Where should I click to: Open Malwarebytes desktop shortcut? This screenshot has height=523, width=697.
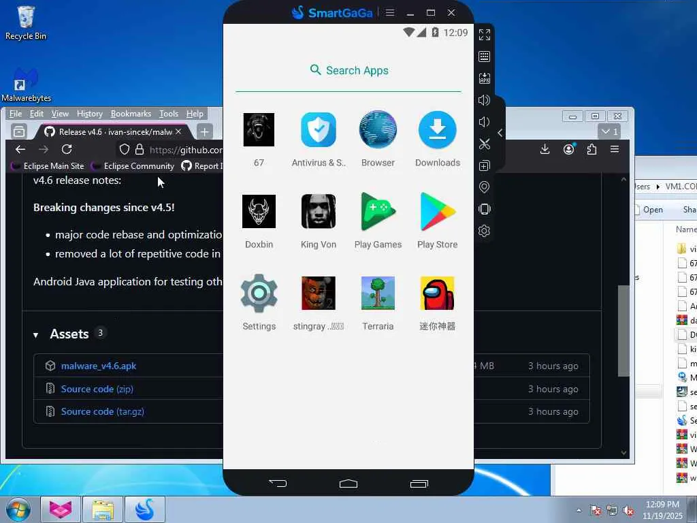point(26,84)
